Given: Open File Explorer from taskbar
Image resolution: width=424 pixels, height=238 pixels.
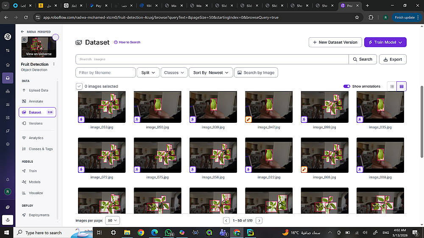Looking at the screenshot, I should (127, 232).
